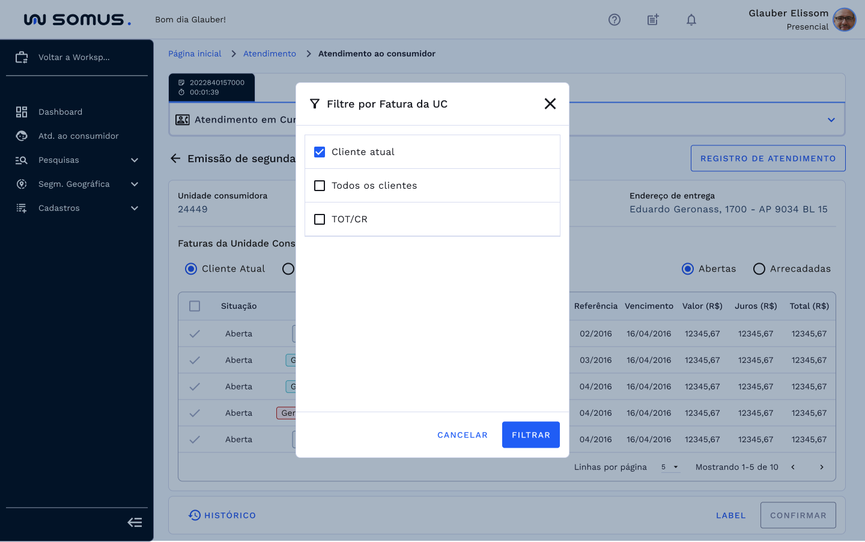Enable the TOT/CR checkbox
This screenshot has width=865, height=542.
point(320,219)
